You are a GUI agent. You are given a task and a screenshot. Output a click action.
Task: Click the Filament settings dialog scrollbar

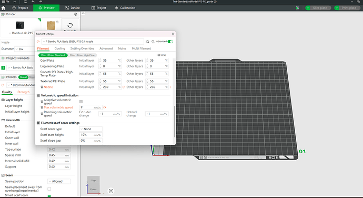pyautogui.click(x=174, y=122)
